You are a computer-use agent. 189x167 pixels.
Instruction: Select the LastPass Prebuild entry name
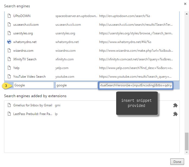[x=33, y=114]
